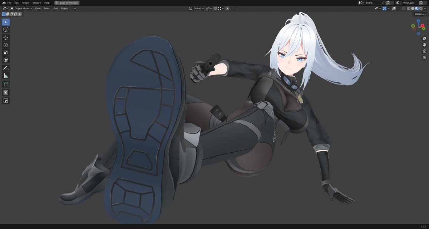The image size is (429, 229).
Task: Select the Move tool
Action: click(6, 37)
